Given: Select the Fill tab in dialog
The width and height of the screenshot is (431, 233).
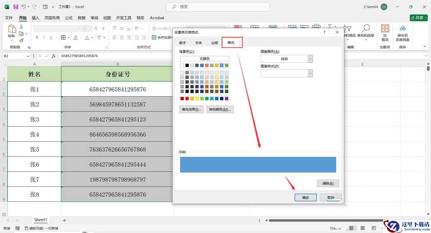Looking at the screenshot, I should coord(231,43).
